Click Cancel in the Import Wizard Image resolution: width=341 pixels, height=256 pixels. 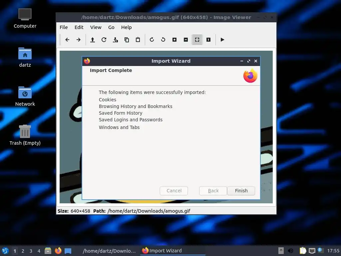(x=174, y=191)
